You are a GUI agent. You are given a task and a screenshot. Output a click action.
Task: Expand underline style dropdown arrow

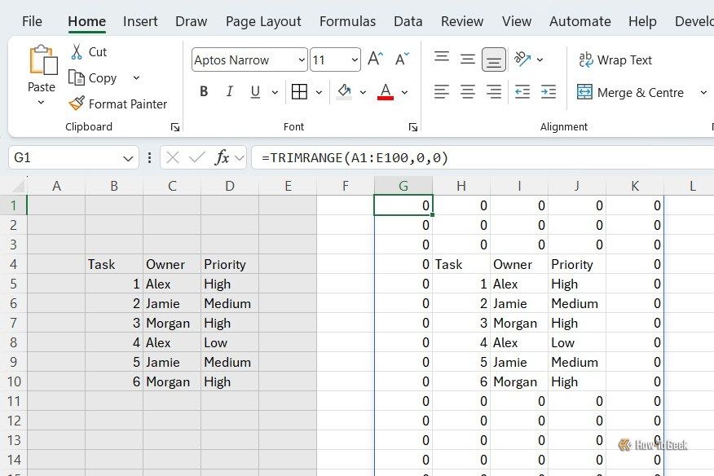[x=275, y=92]
